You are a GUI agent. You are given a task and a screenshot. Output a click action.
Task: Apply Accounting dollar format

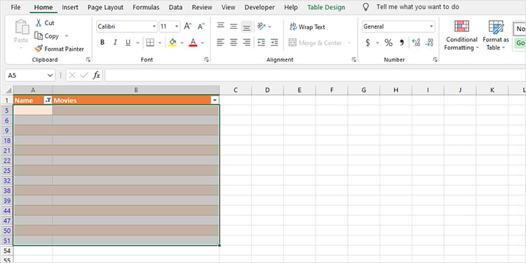367,43
